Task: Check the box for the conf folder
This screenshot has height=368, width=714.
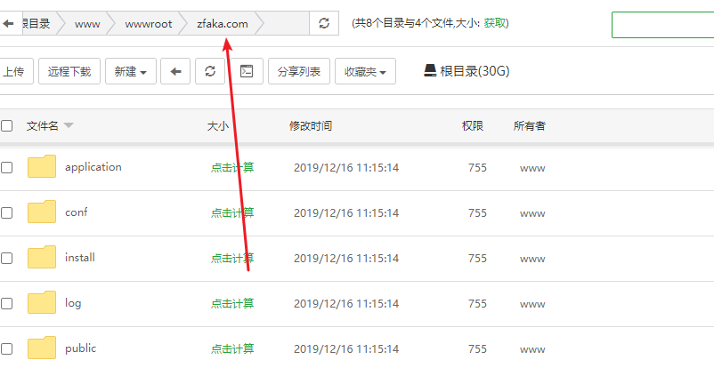Action: pos(6,212)
